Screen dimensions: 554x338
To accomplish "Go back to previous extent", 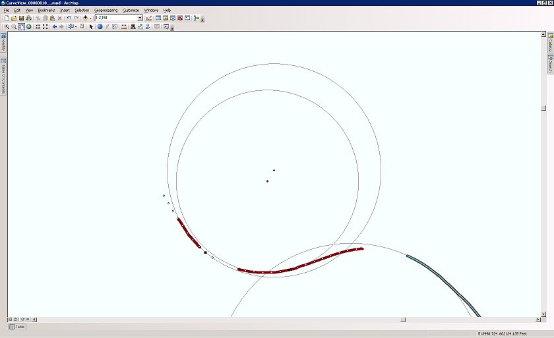I will tap(54, 27).
